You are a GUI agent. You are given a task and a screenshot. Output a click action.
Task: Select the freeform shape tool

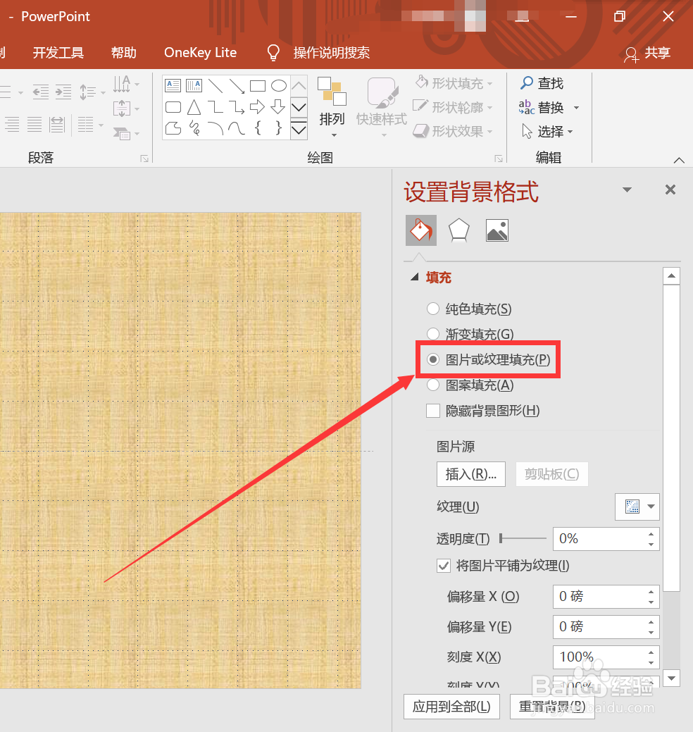[x=173, y=128]
